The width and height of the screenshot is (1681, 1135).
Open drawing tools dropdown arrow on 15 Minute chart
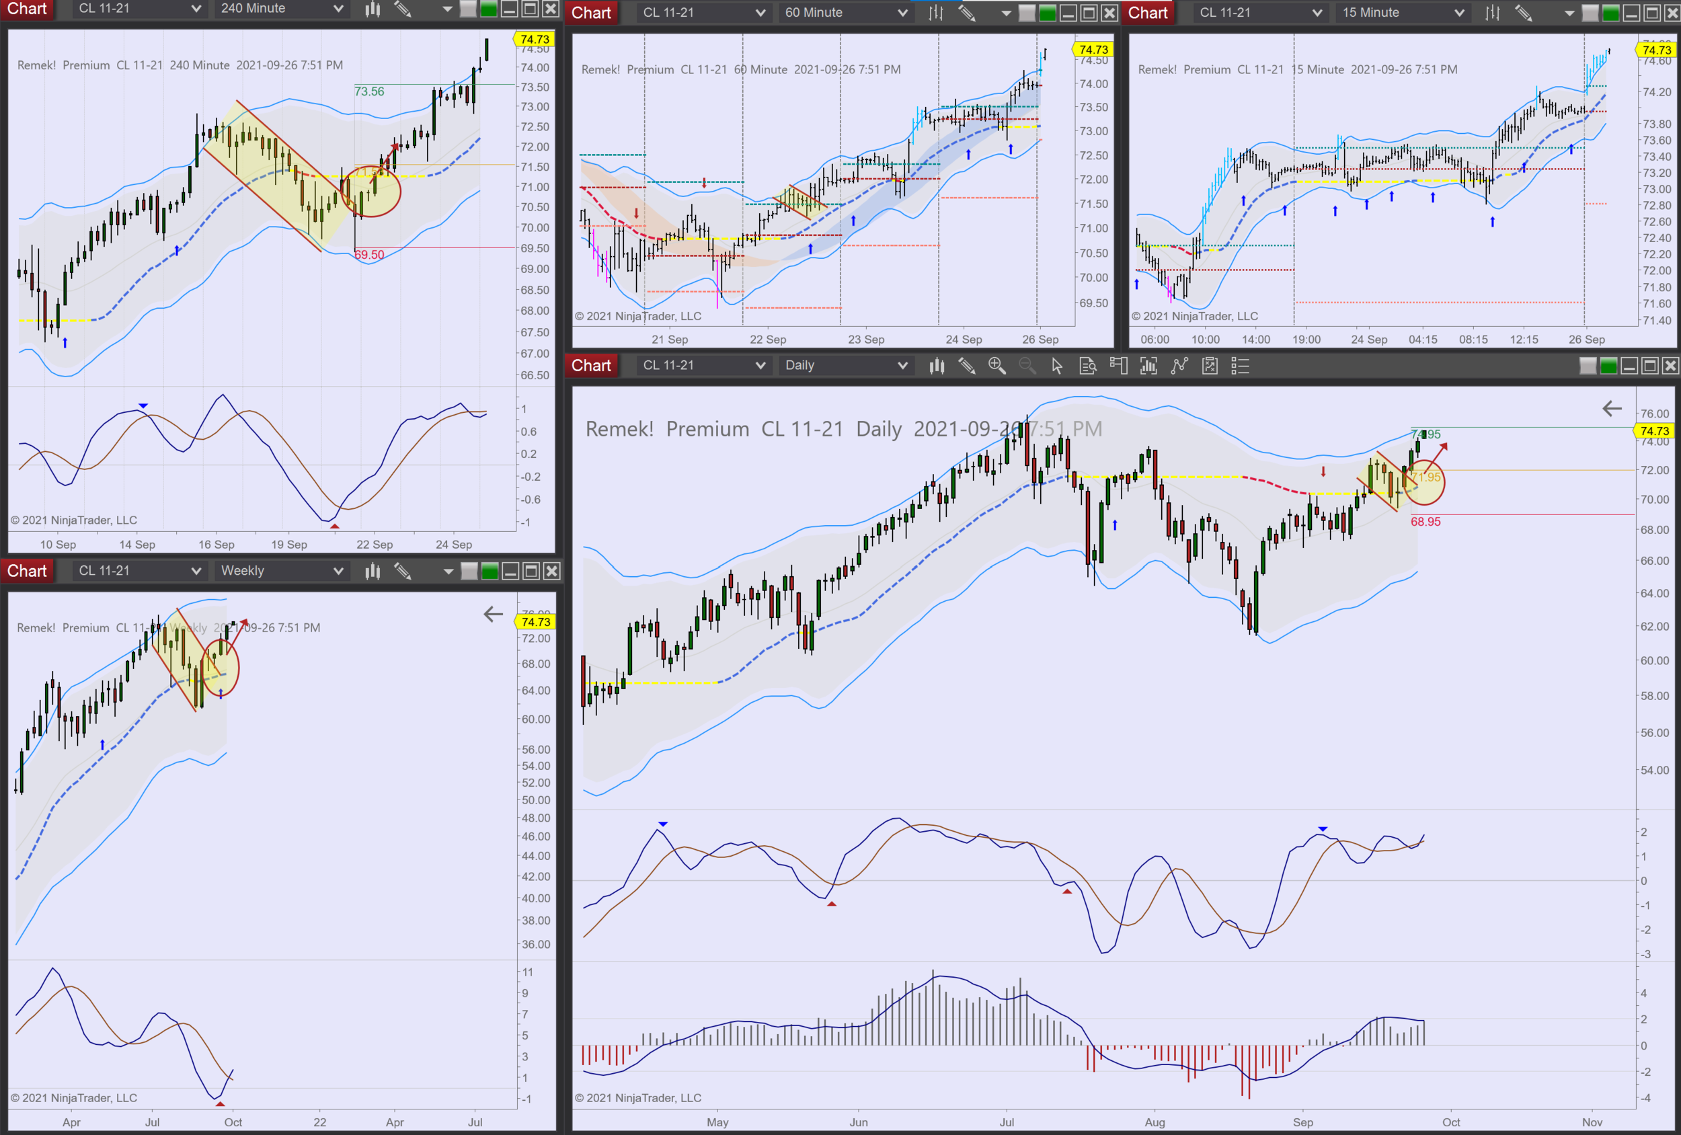(x=1569, y=13)
